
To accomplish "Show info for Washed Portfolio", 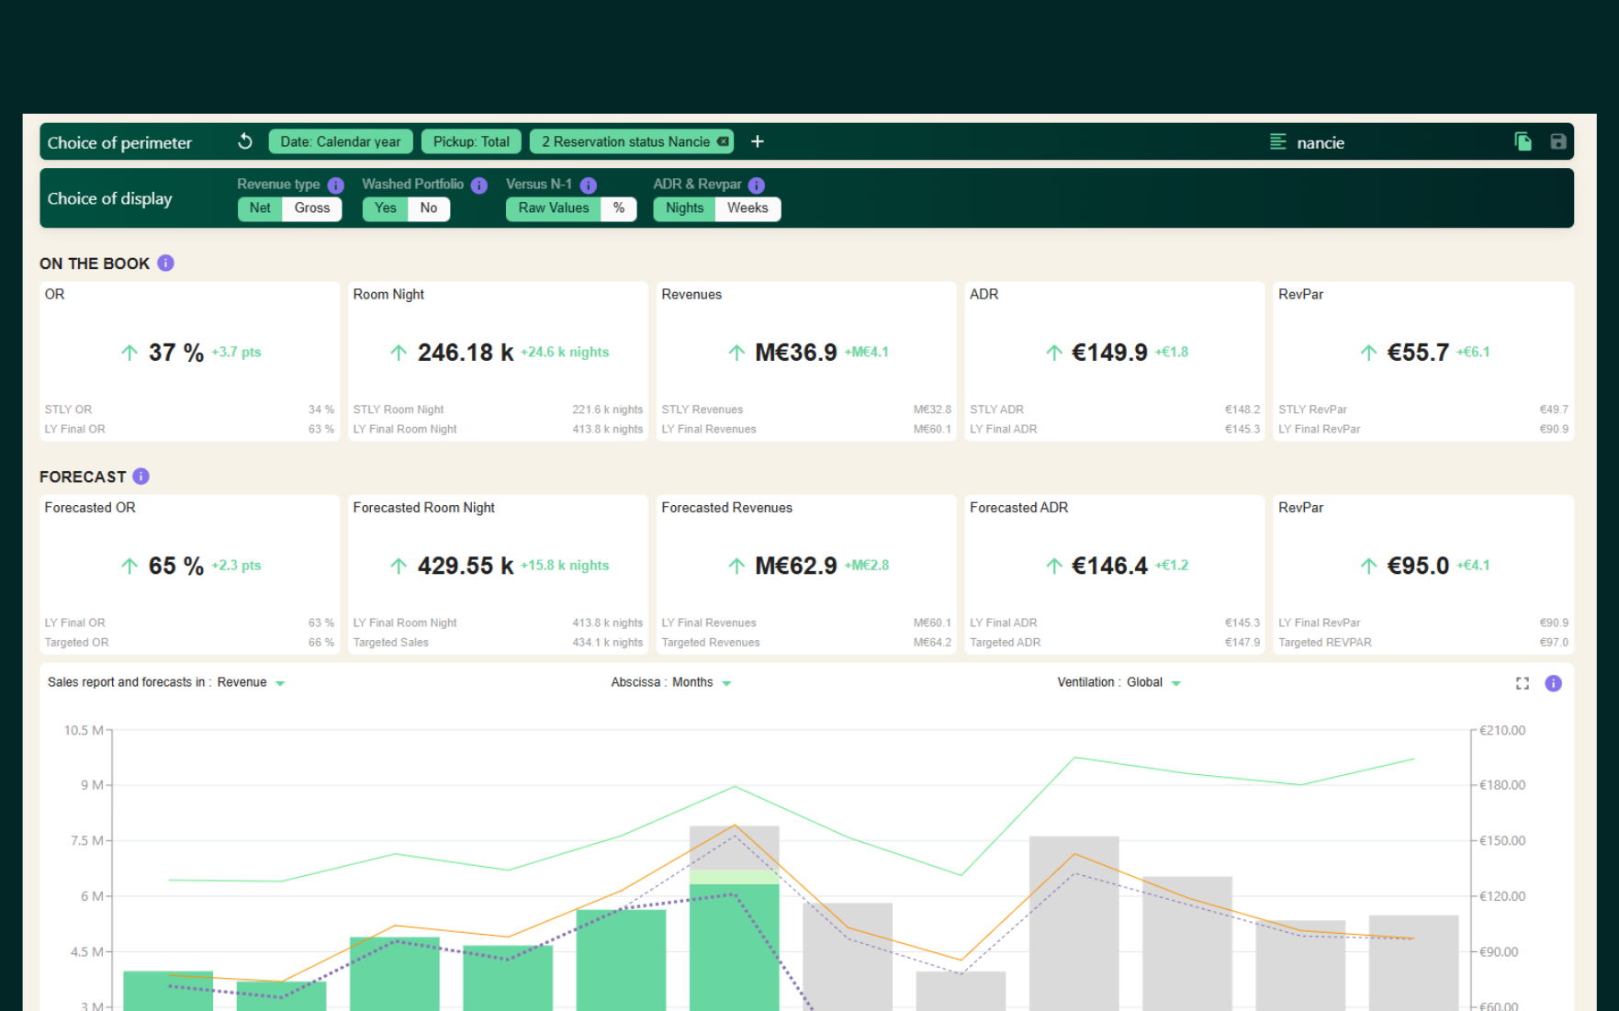I will click(479, 185).
